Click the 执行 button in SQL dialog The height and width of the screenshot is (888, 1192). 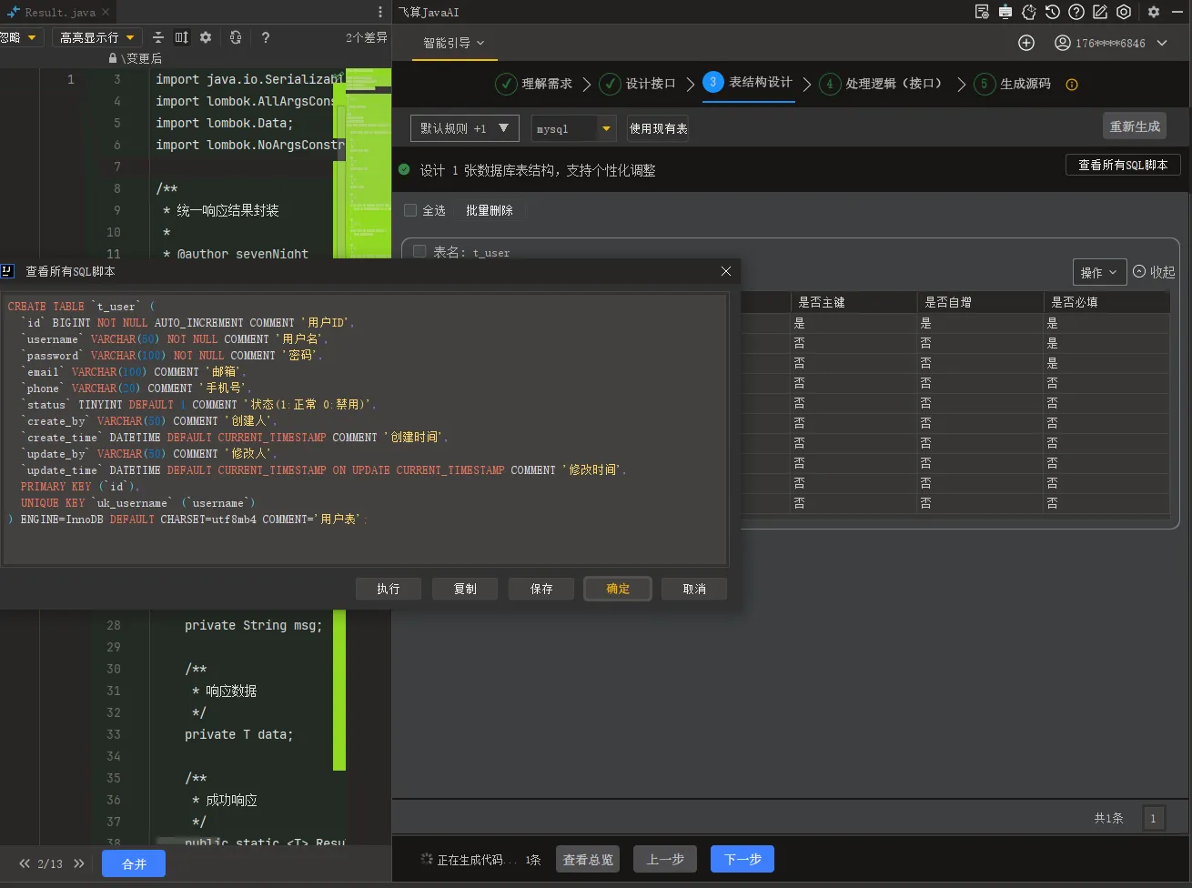coord(389,589)
